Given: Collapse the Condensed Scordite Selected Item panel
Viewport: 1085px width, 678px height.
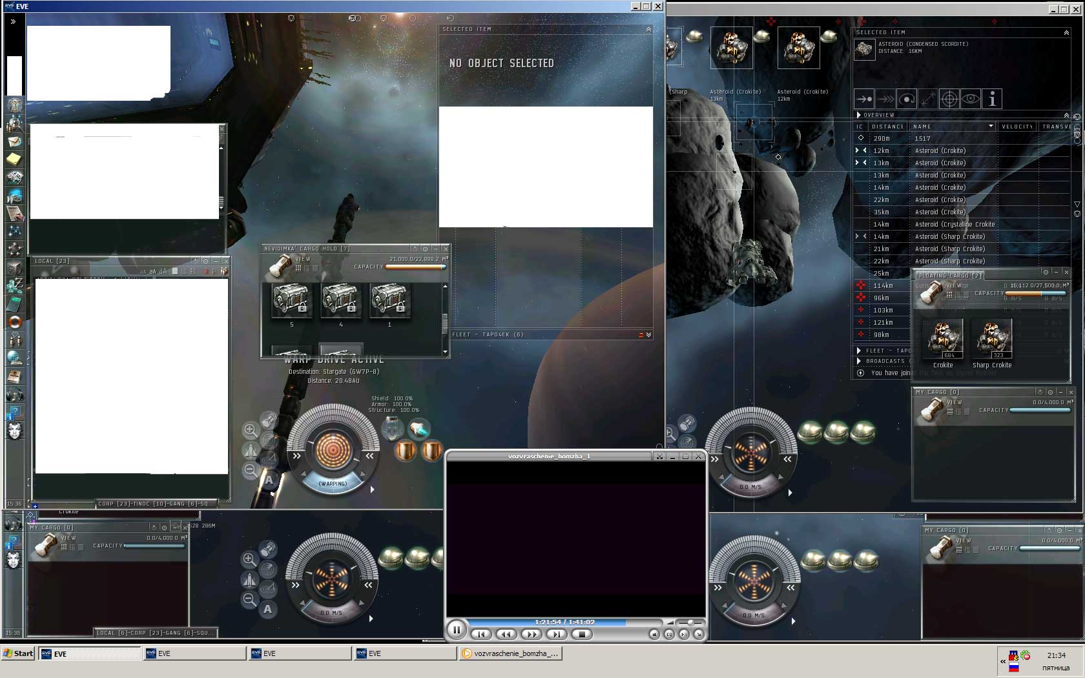Looking at the screenshot, I should [1066, 32].
